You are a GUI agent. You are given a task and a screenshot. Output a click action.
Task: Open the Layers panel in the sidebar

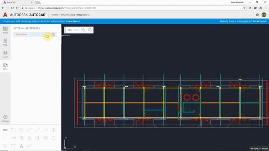[x=5, y=54]
